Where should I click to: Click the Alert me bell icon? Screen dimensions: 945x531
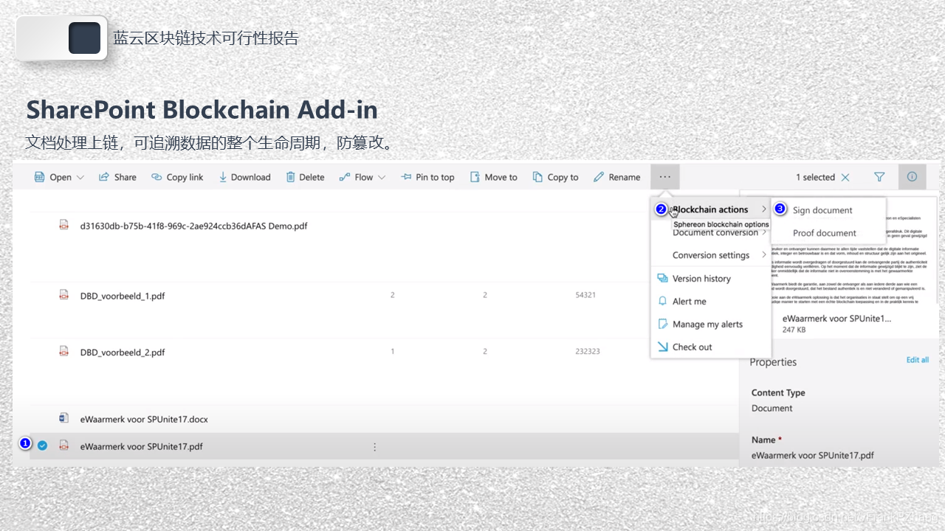coord(662,302)
